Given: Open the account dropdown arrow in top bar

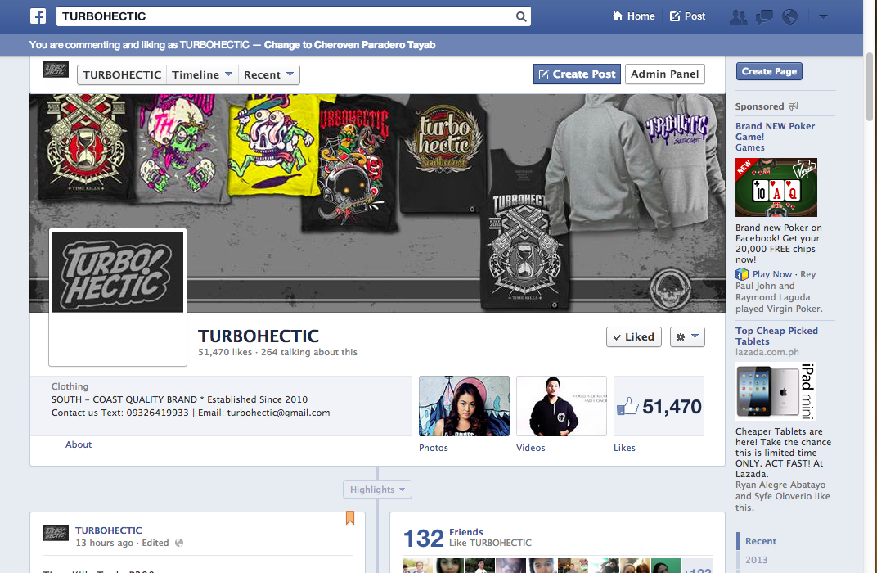Looking at the screenshot, I should pyautogui.click(x=823, y=17).
